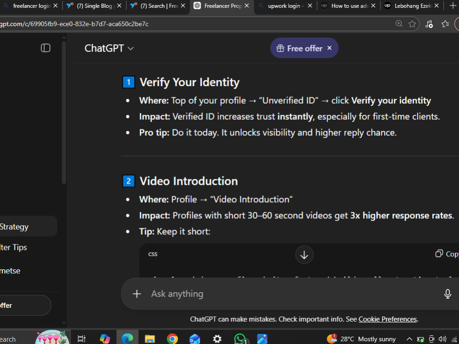459x344 pixels.
Task: Switch to the Lebohang Ezek tab
Action: click(412, 6)
